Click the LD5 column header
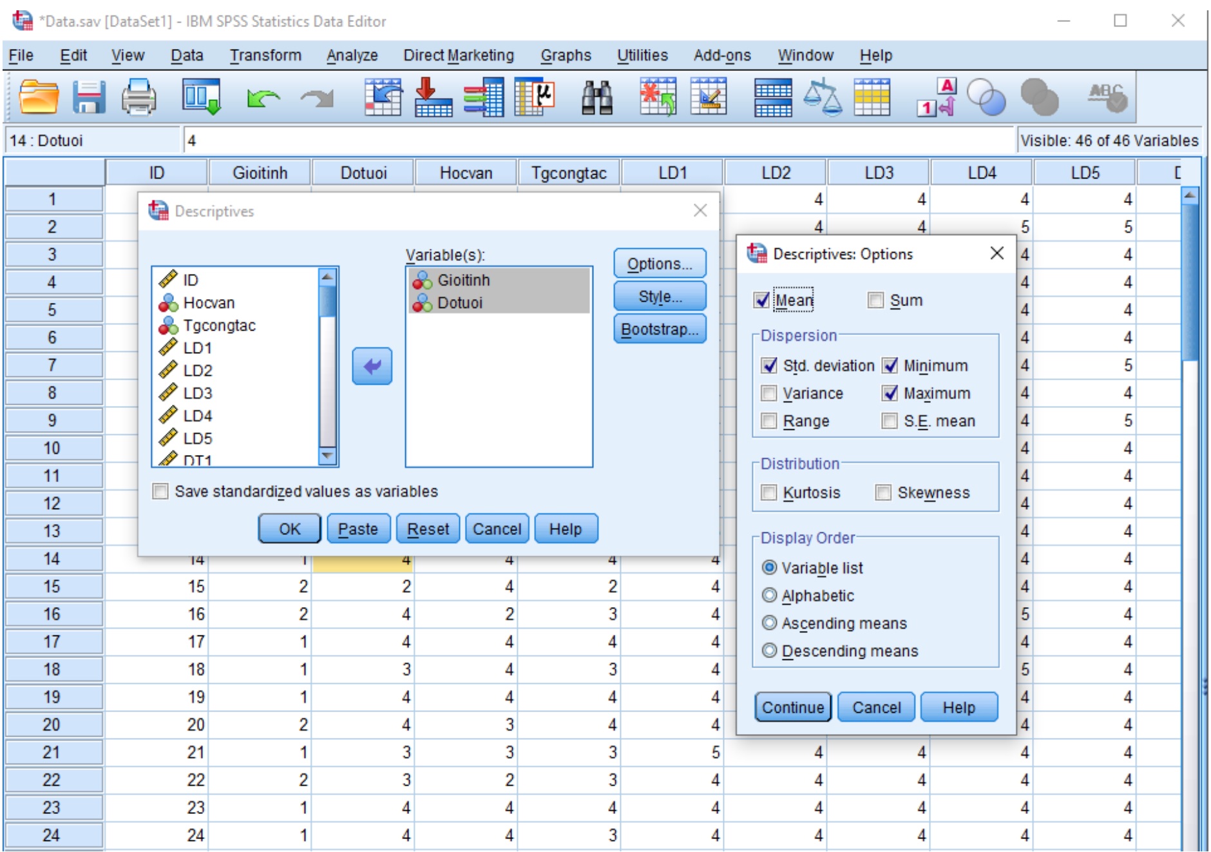Screen dimensions: 1211x852 [x=1085, y=173]
